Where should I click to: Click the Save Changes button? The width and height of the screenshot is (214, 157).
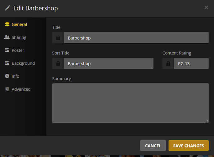(x=189, y=146)
